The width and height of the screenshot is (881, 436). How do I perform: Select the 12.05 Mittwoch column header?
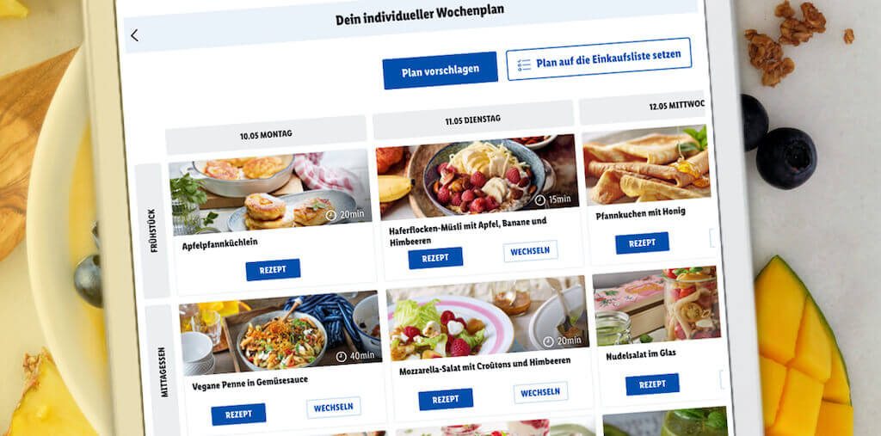coord(642,107)
